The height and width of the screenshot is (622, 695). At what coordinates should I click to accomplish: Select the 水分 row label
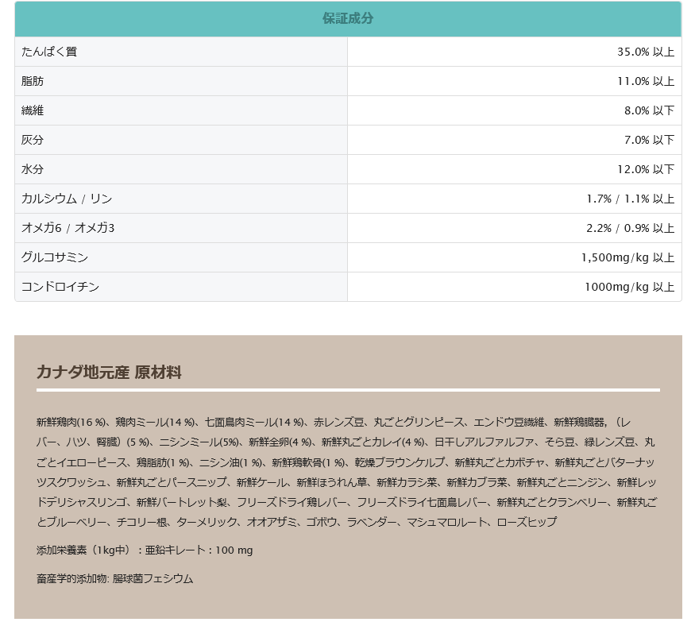[x=33, y=169]
